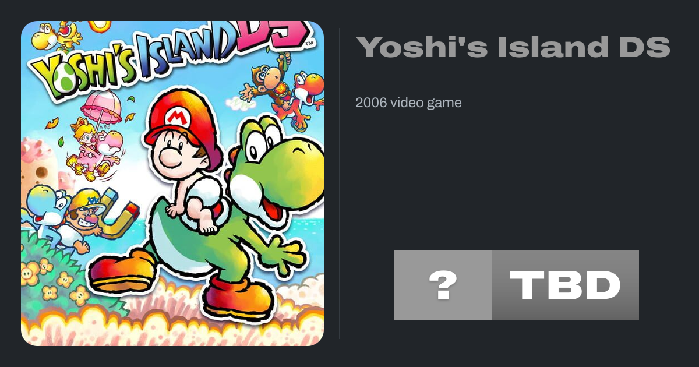Click Baby Wario's yellow cap

(86, 202)
